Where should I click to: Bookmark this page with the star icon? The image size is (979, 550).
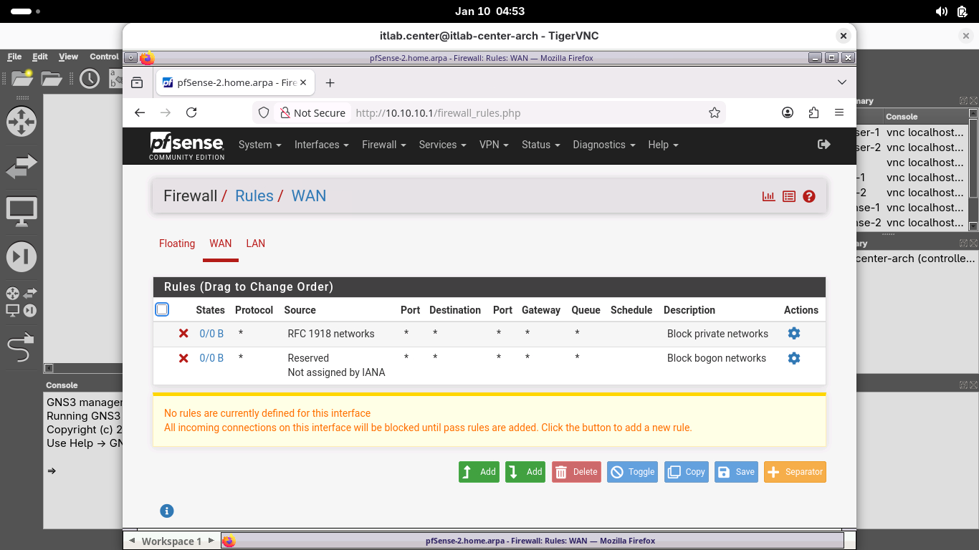(714, 112)
